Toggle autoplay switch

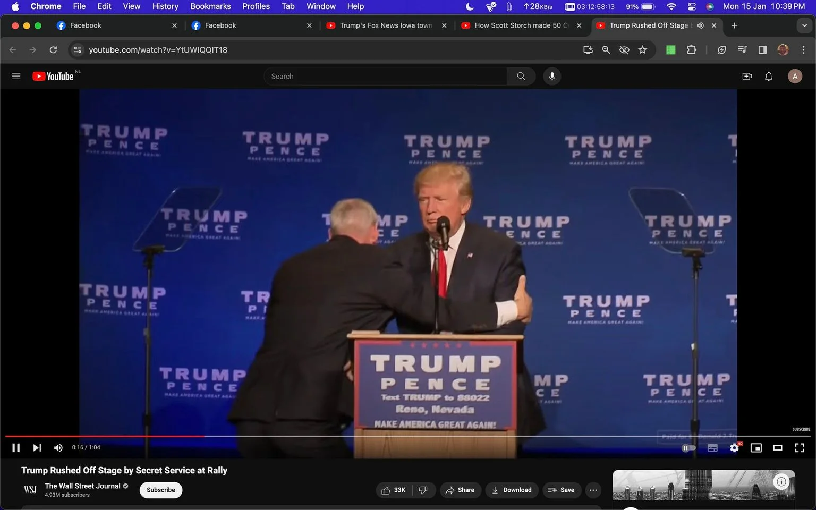688,448
